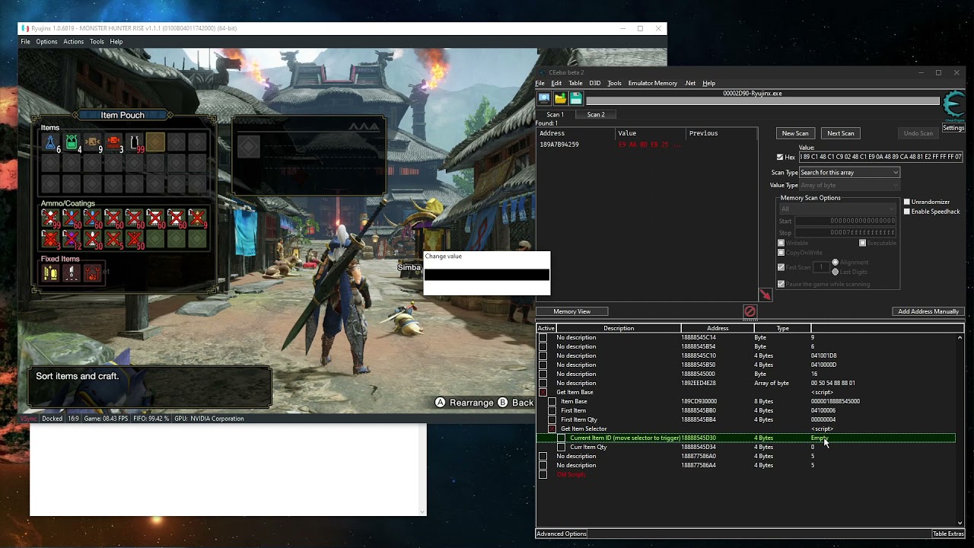Click Add Address Manually button
The width and height of the screenshot is (974, 548).
pos(928,311)
